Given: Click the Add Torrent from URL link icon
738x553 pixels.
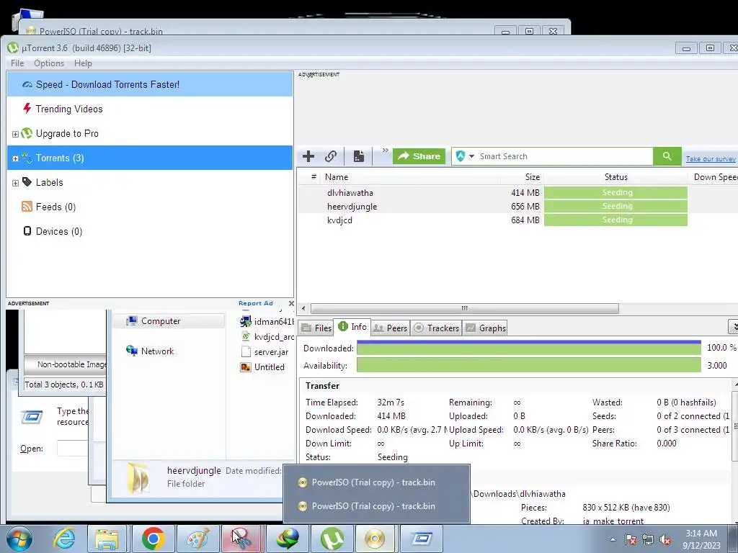Looking at the screenshot, I should coord(331,156).
